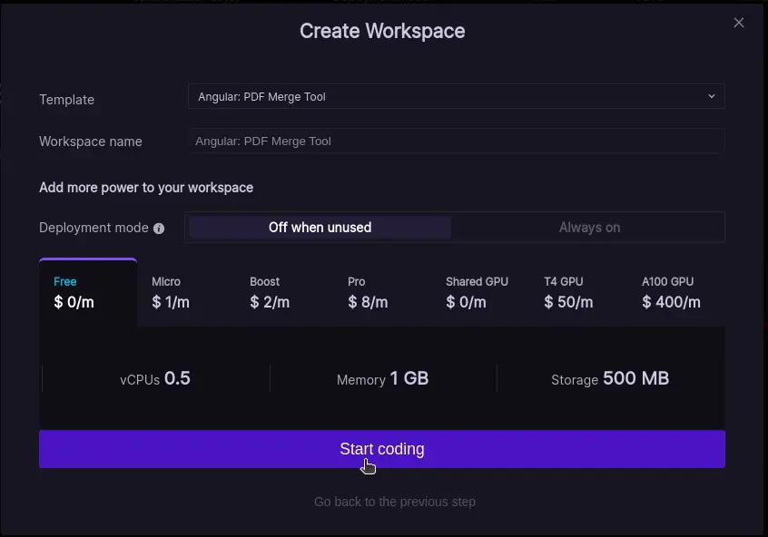Select the Shared GPU plan
Image resolution: width=768 pixels, height=537 pixels.
(480, 293)
